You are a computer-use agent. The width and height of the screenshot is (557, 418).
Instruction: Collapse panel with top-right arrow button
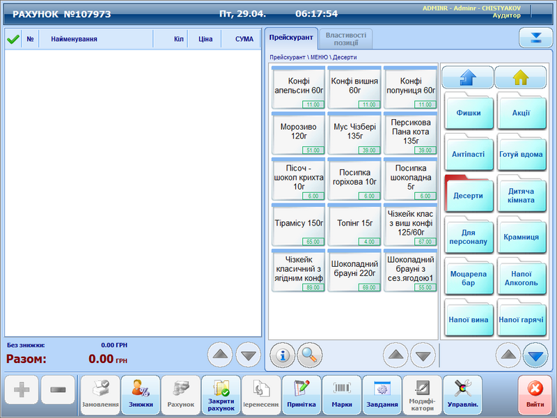point(535,38)
